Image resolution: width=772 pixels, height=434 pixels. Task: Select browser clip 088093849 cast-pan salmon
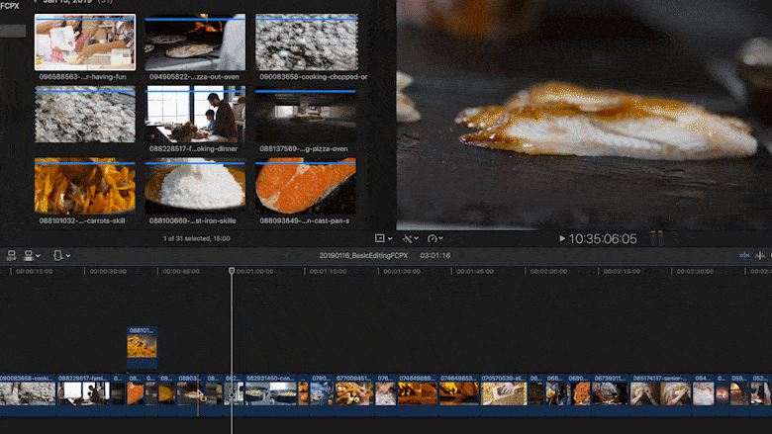(305, 186)
